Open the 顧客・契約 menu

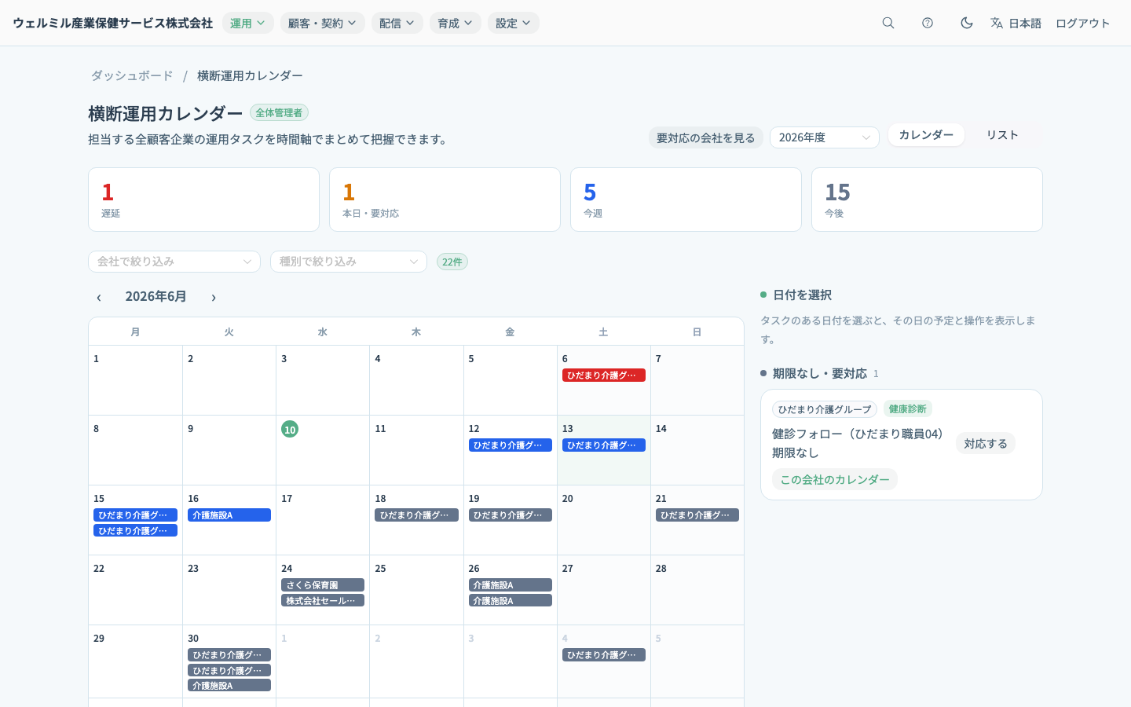click(322, 23)
